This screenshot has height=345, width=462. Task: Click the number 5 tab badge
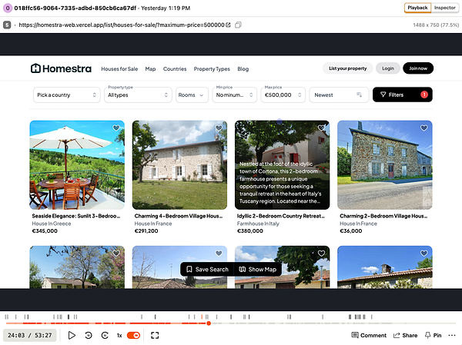click(7, 25)
